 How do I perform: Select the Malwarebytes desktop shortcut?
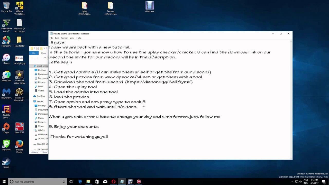(6, 94)
